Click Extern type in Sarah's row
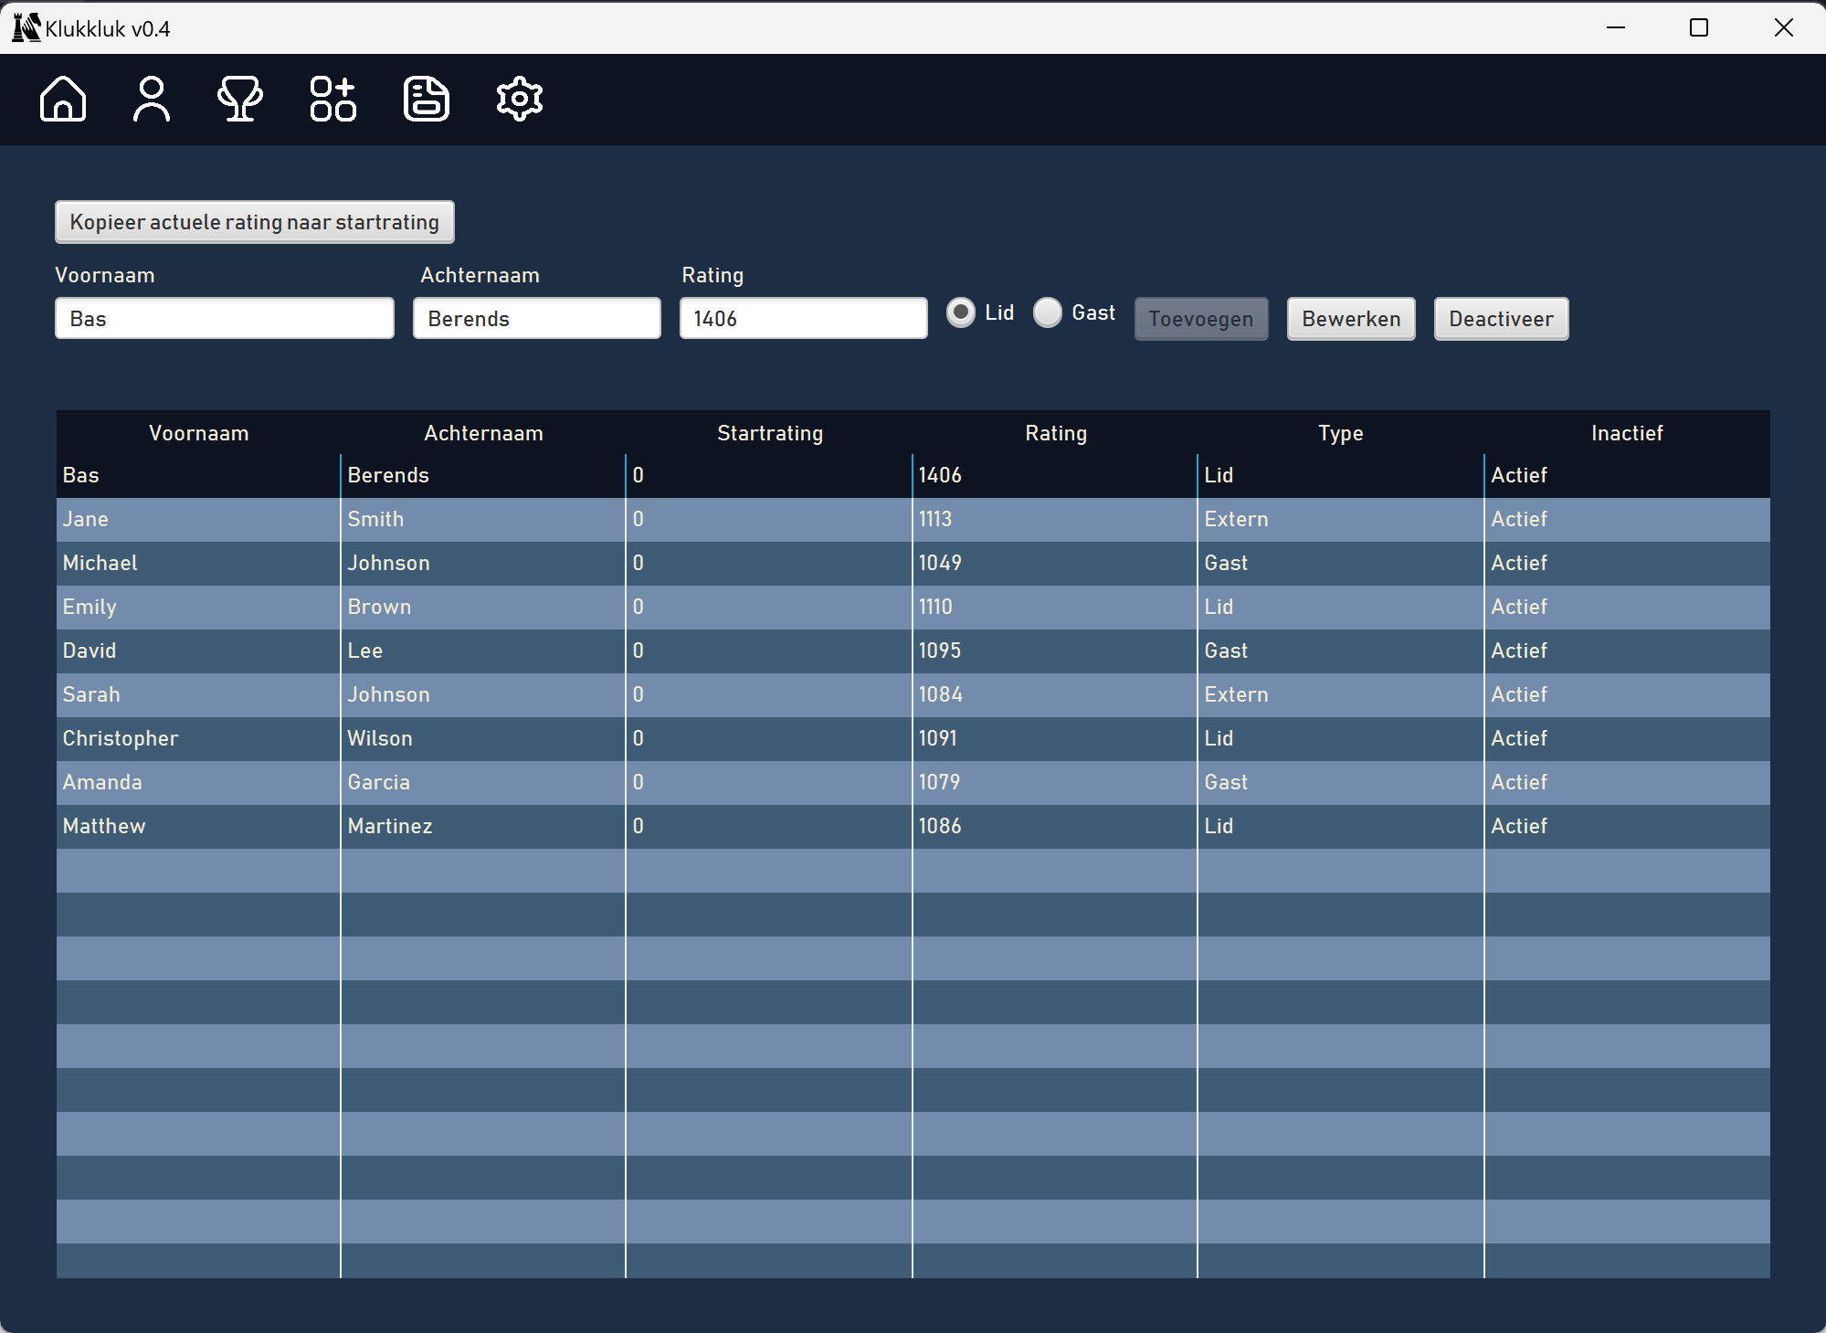 [1341, 694]
